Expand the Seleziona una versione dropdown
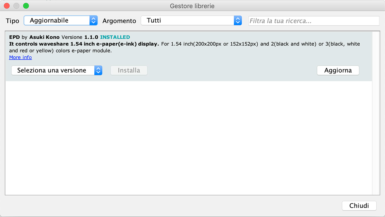The height and width of the screenshot is (217, 385). pos(53,70)
